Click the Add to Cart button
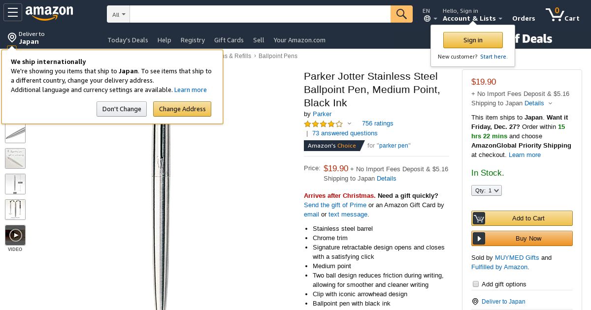The image size is (591, 310). tap(522, 218)
